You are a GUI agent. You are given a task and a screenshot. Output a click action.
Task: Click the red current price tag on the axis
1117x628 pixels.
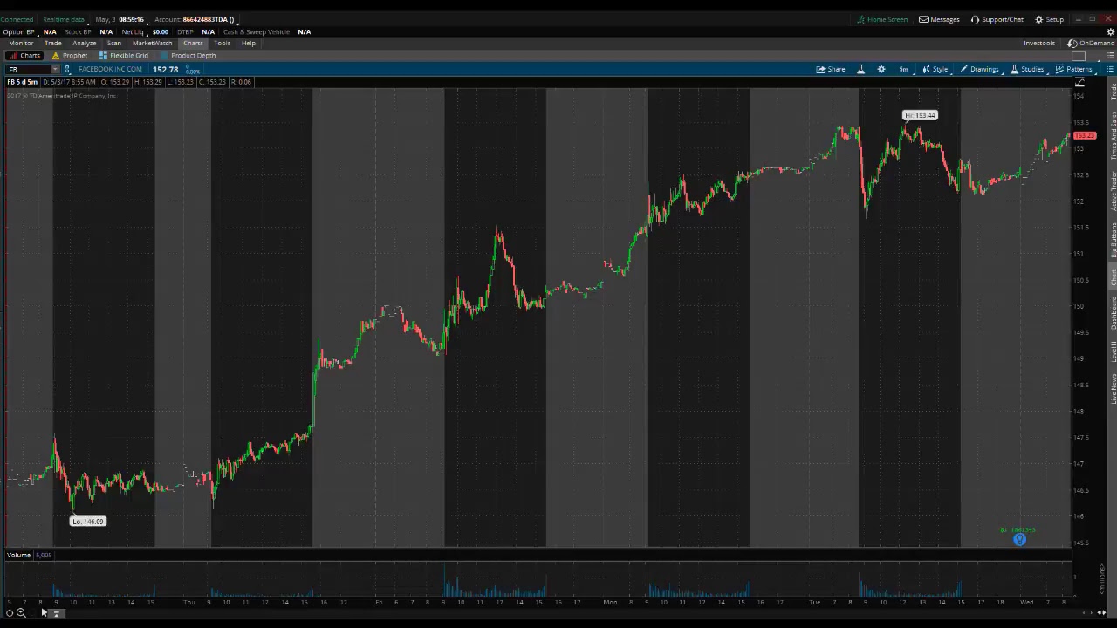point(1085,136)
